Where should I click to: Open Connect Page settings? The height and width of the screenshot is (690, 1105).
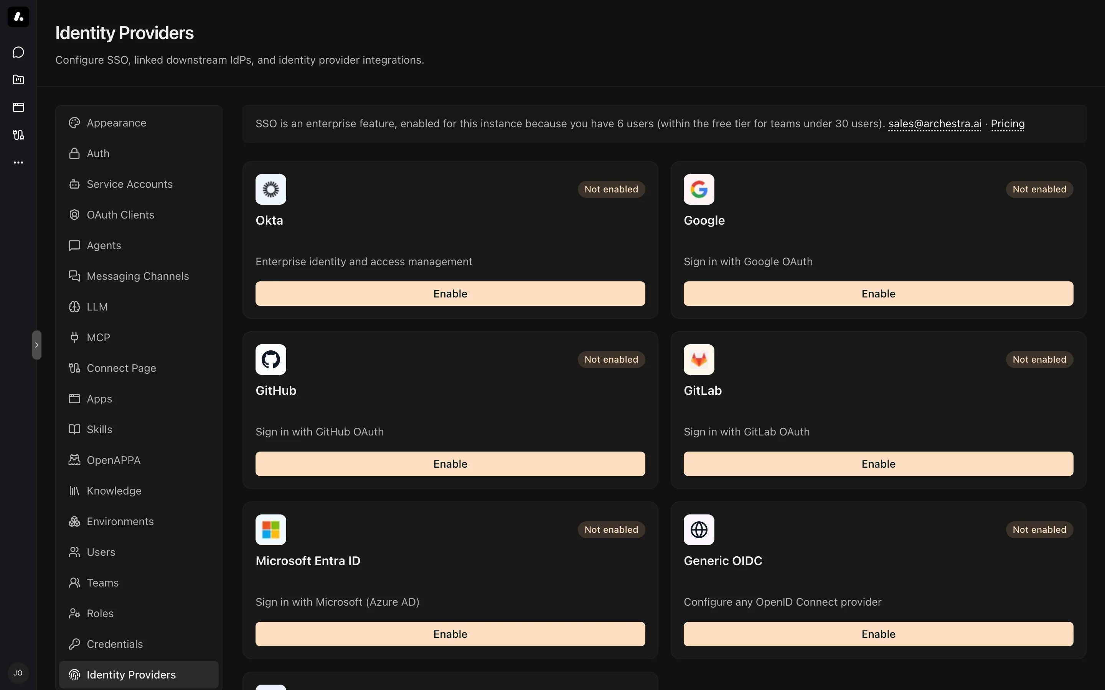tap(139, 368)
